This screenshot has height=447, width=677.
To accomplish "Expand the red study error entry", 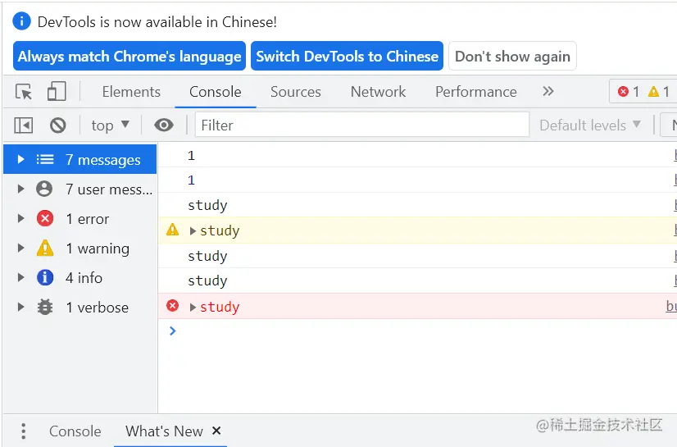I will pos(193,307).
